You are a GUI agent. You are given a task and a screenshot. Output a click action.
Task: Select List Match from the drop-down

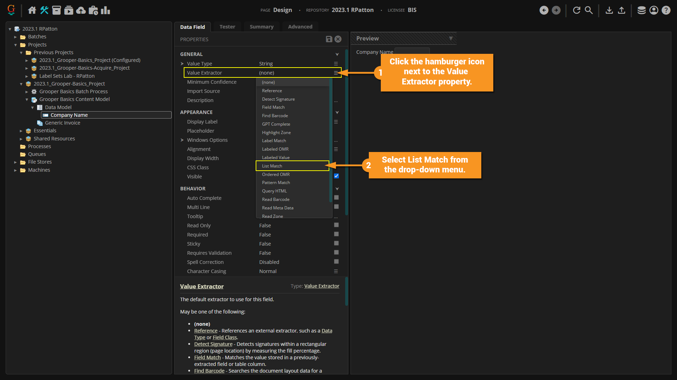coord(272,166)
